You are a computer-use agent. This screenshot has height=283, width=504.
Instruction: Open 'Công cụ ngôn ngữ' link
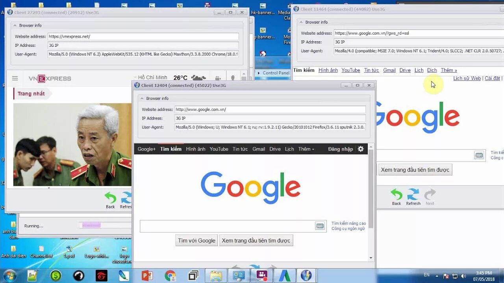[x=348, y=228]
